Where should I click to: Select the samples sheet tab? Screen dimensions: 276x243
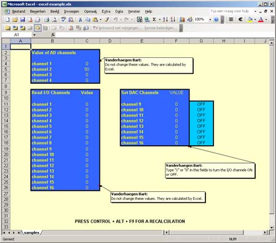pos(31,233)
